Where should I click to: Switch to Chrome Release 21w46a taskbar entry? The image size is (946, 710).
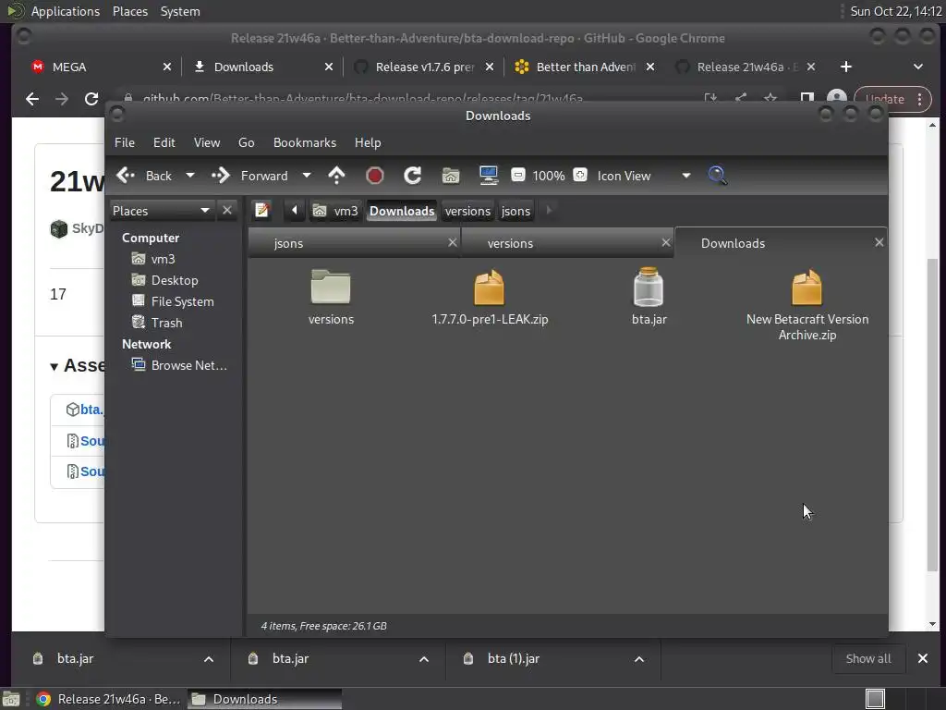pyautogui.click(x=109, y=699)
